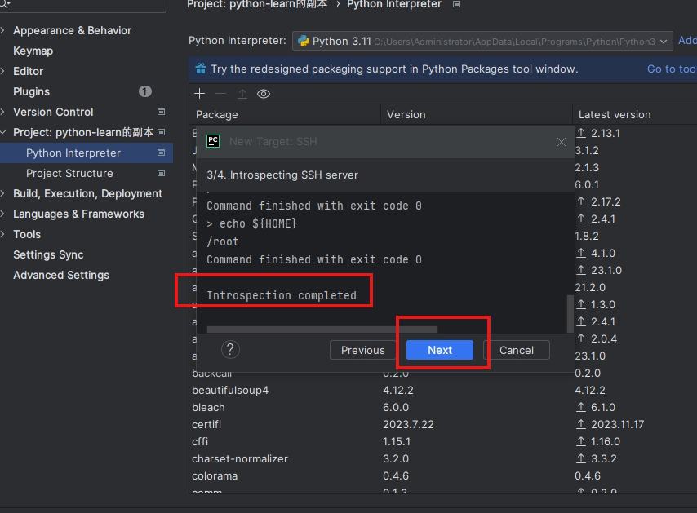Click the Plugins update count badge

pos(145,91)
